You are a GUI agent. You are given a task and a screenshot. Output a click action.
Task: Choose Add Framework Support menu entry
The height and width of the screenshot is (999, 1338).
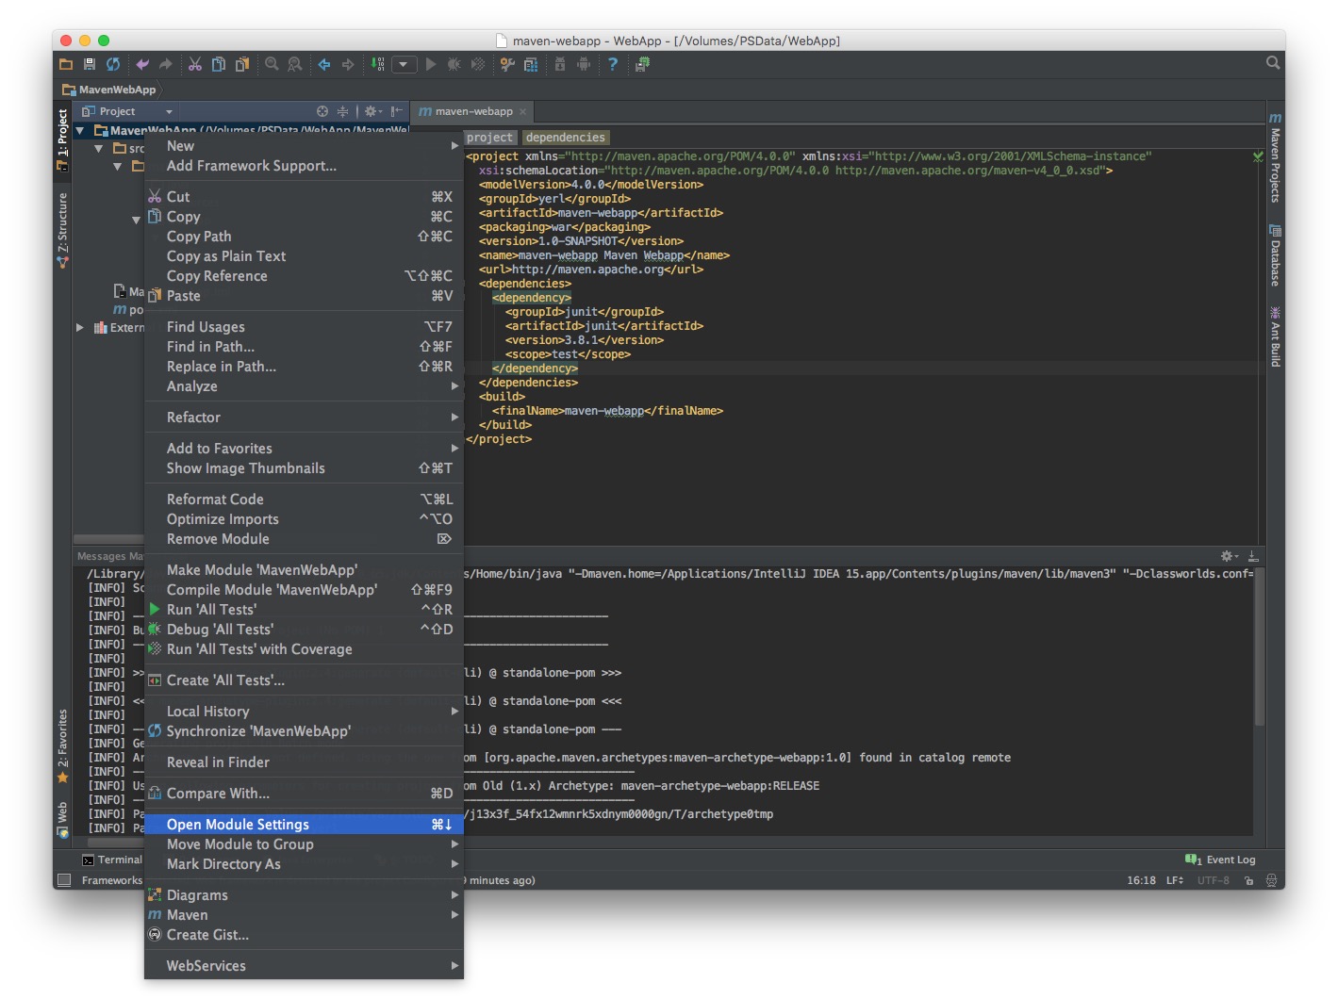(304, 166)
